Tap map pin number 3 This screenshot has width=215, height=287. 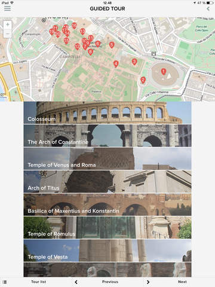click(134, 62)
